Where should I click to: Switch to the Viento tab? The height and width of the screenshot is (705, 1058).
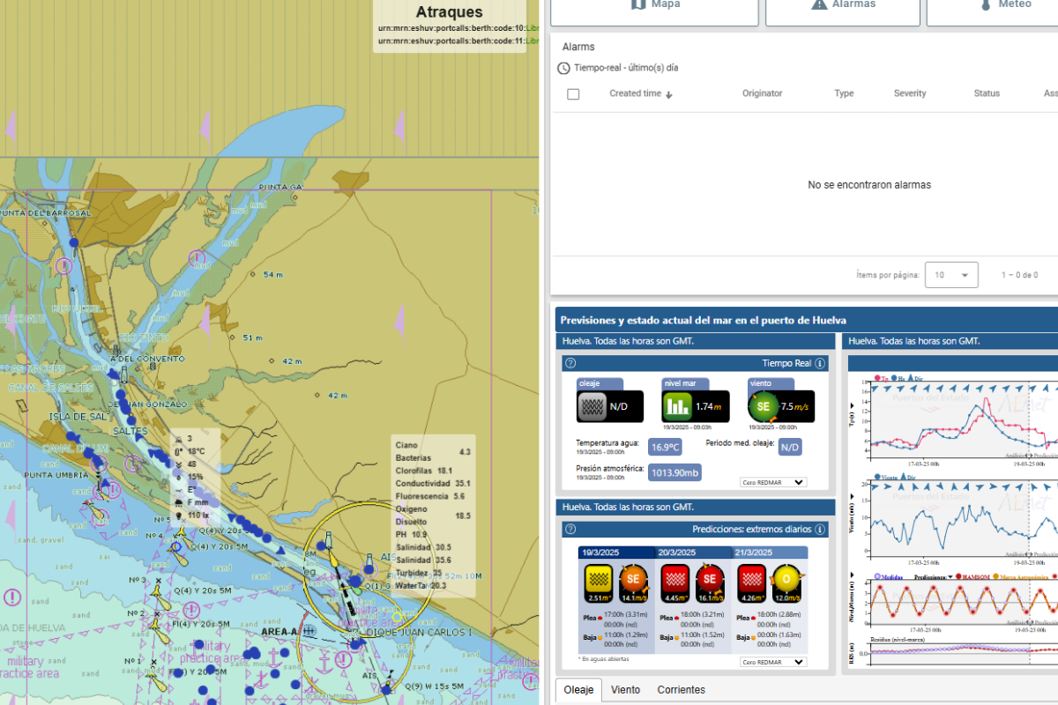click(625, 690)
